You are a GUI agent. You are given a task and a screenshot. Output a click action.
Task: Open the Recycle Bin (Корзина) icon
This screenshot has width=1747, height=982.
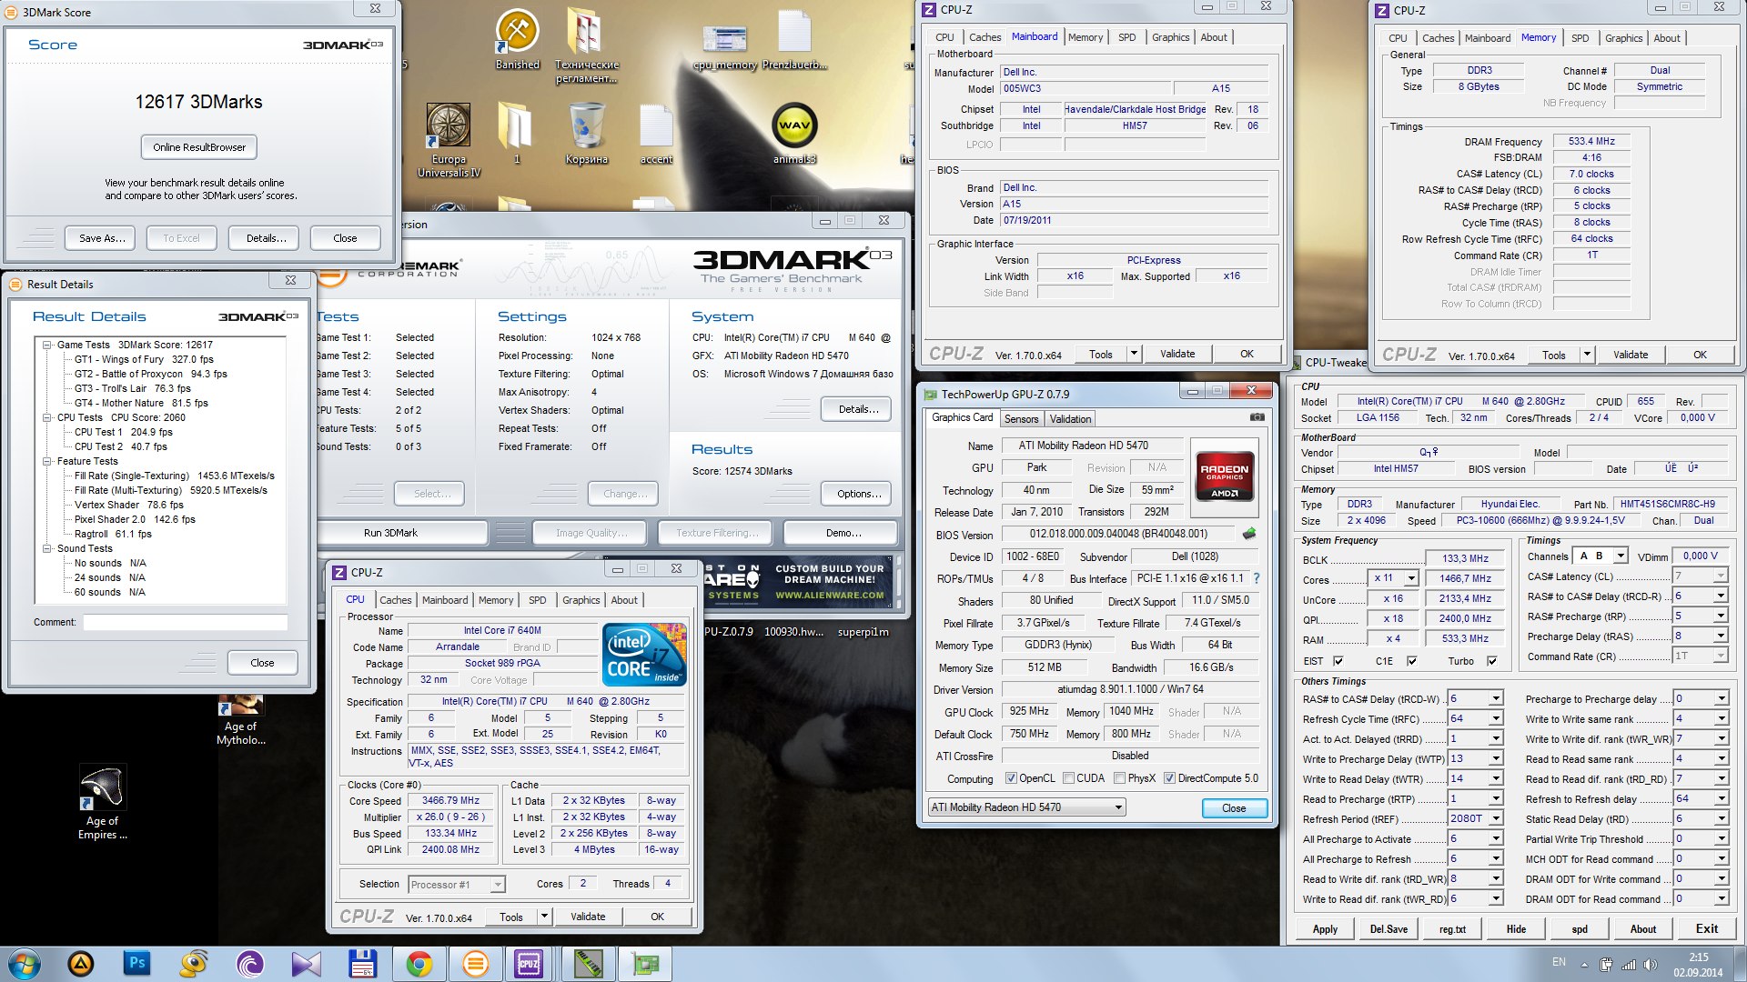[586, 133]
